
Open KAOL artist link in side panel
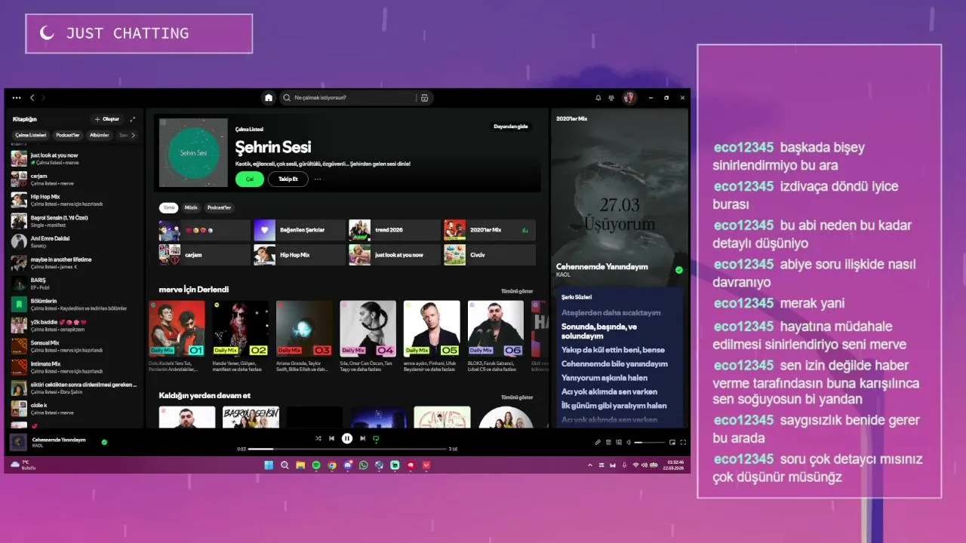pos(563,275)
